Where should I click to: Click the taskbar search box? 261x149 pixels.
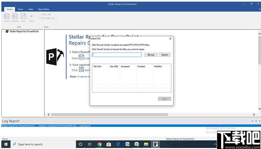click(43, 144)
